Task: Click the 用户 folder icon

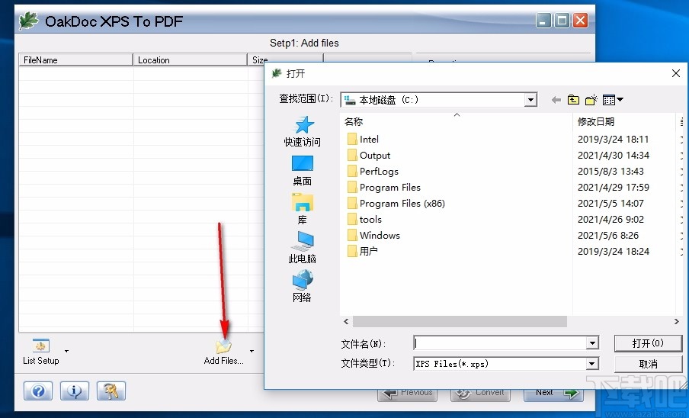Action: [351, 252]
